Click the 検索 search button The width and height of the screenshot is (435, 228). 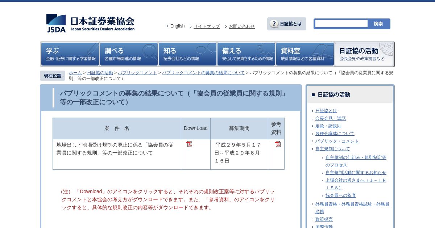pos(378,24)
